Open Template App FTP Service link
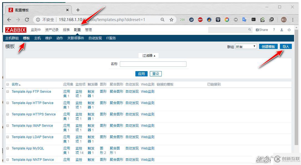 click(x=31, y=92)
